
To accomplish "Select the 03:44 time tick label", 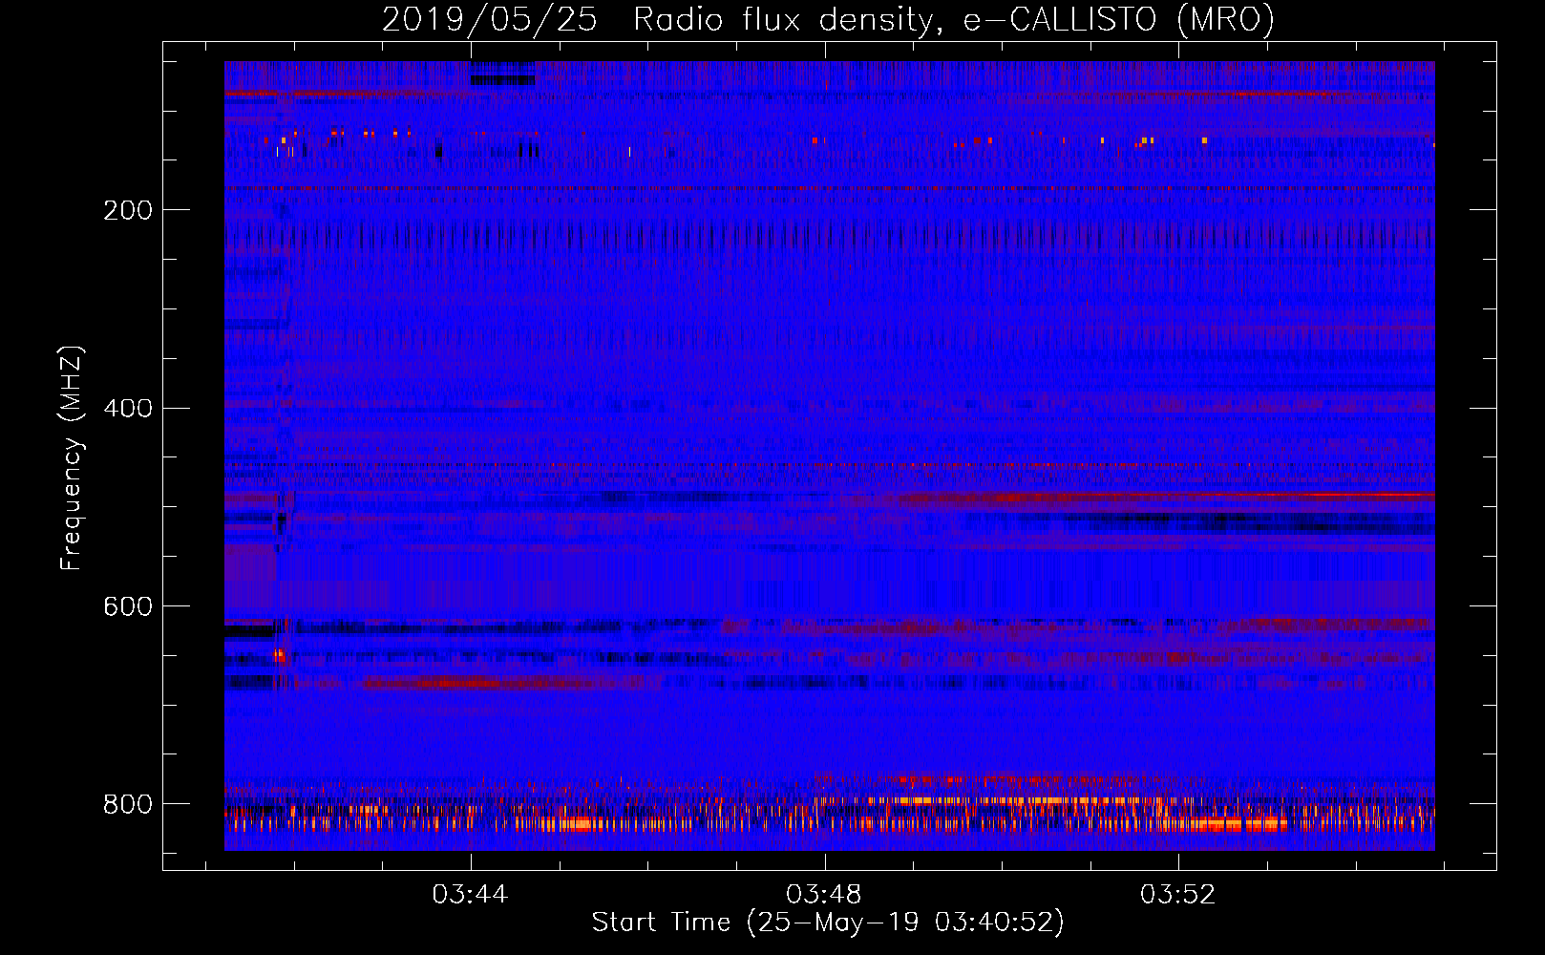I will pyautogui.click(x=470, y=895).
